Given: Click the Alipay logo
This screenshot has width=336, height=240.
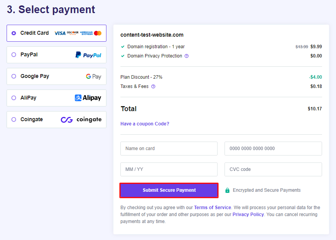Looking at the screenshot, I should click(x=88, y=98).
